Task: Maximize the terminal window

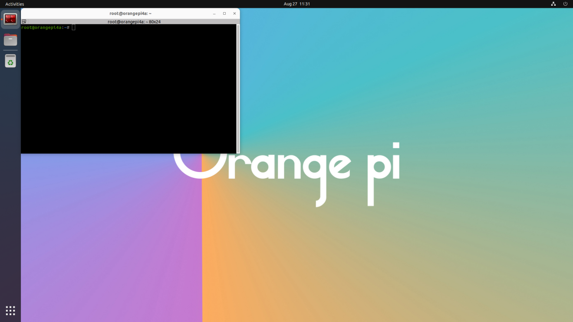Action: point(224,13)
